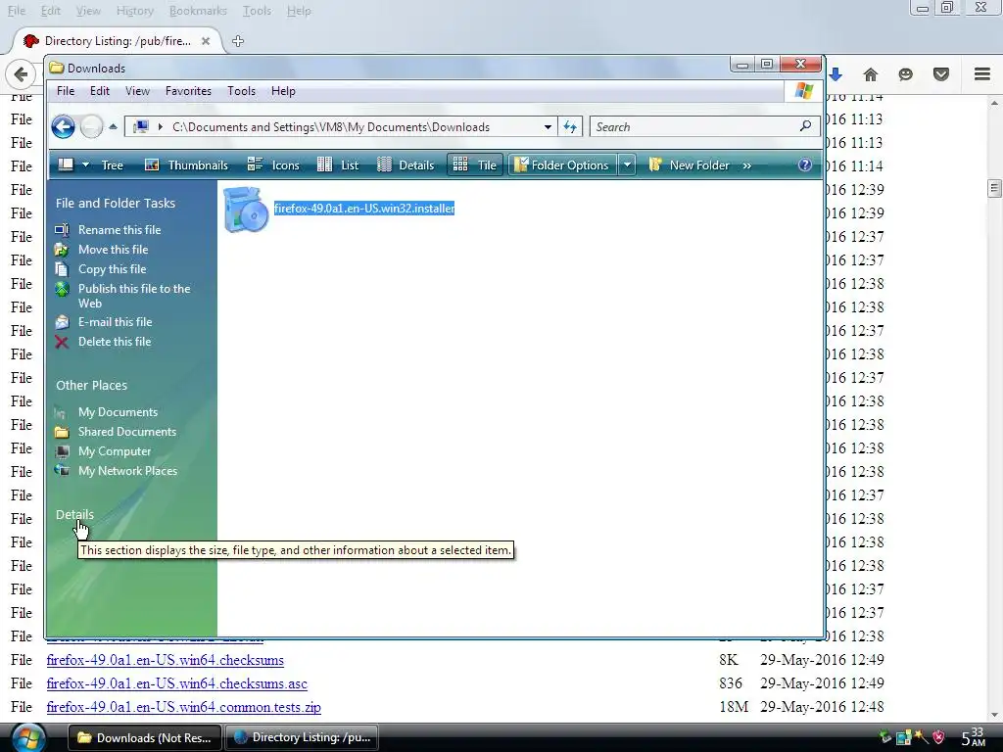This screenshot has height=752, width=1003.
Task: Open My Network Places
Action: point(127,471)
